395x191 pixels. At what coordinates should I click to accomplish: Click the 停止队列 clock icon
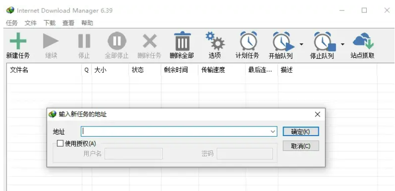click(x=324, y=42)
